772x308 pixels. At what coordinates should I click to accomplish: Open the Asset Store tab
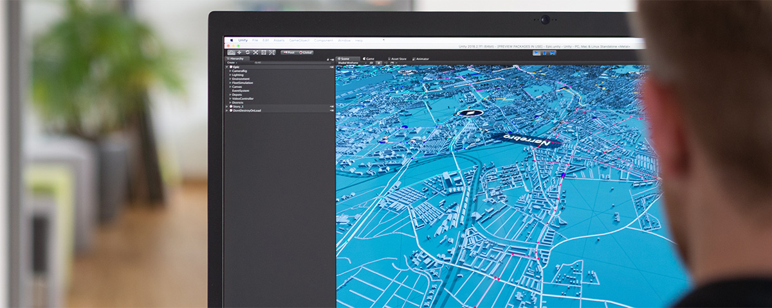(397, 58)
